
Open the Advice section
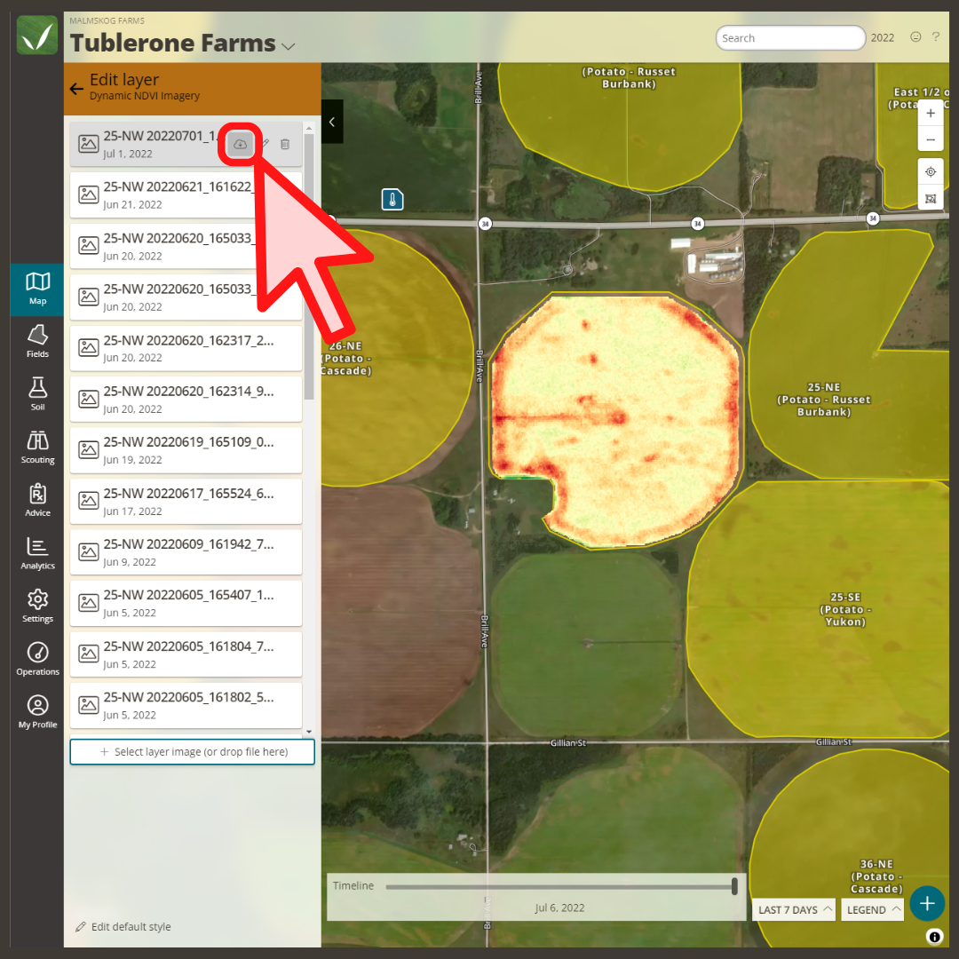[37, 501]
